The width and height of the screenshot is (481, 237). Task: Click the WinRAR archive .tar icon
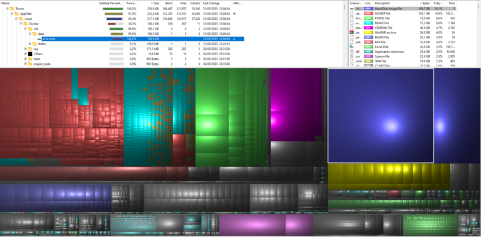point(352,32)
